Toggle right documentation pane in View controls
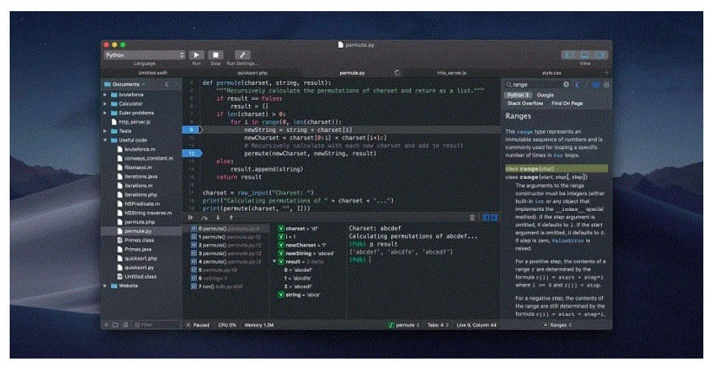The image size is (713, 369). pyautogui.click(x=600, y=55)
